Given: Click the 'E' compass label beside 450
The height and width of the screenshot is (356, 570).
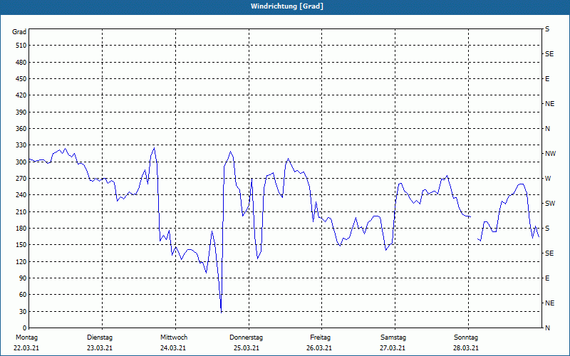Looking at the screenshot, I should (547, 79).
